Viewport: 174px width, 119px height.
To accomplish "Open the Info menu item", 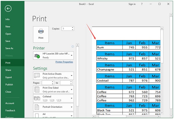I will point(8,19).
